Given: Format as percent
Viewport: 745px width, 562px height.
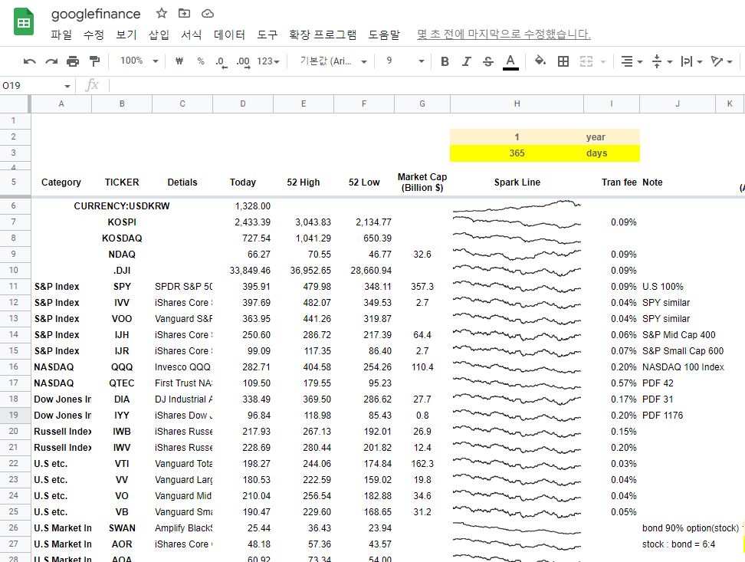Looking at the screenshot, I should [201, 61].
